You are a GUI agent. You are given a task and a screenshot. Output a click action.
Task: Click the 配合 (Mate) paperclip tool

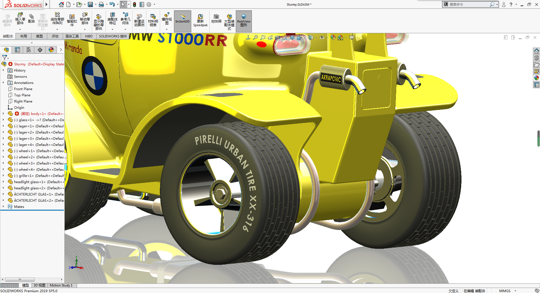point(32,19)
